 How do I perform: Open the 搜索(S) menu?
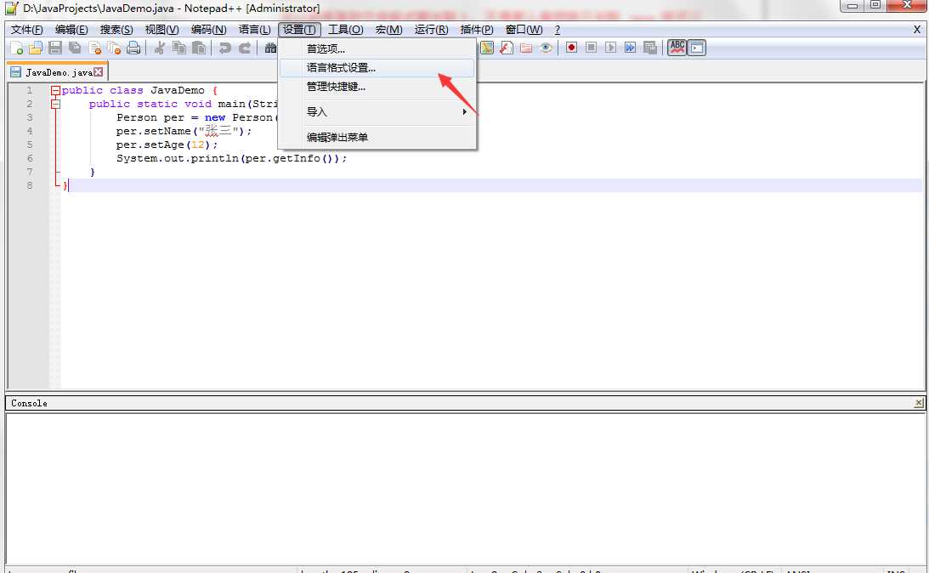[x=116, y=30]
